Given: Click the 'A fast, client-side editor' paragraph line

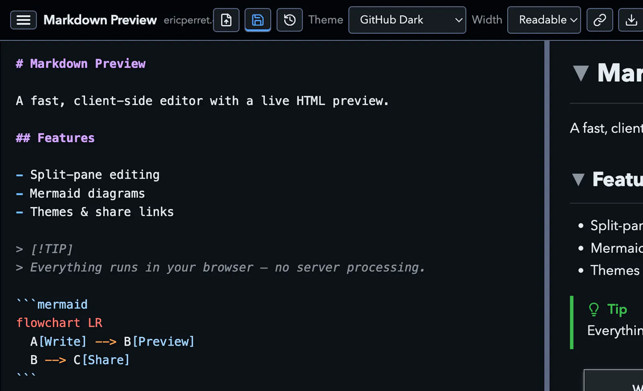Looking at the screenshot, I should coord(203,101).
